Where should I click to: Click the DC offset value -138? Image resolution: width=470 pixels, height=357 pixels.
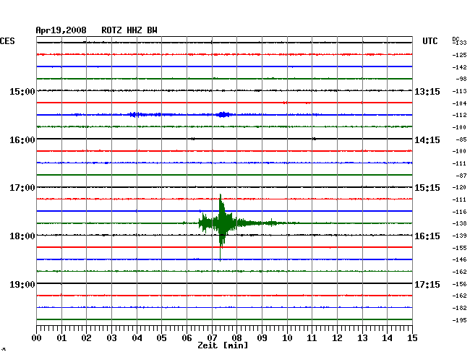(x=459, y=223)
